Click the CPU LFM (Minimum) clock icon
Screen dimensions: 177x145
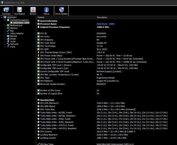tap(38, 103)
